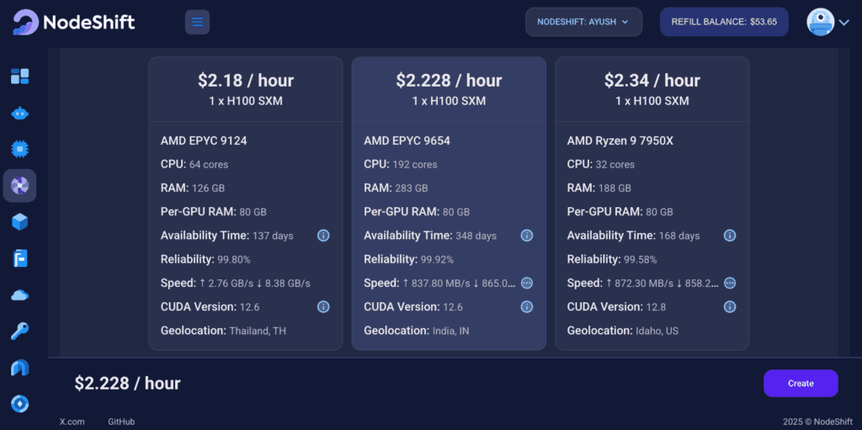Expand truncated Speed on AMD Ryzen 9 card
This screenshot has height=430, width=862.
[x=730, y=283]
